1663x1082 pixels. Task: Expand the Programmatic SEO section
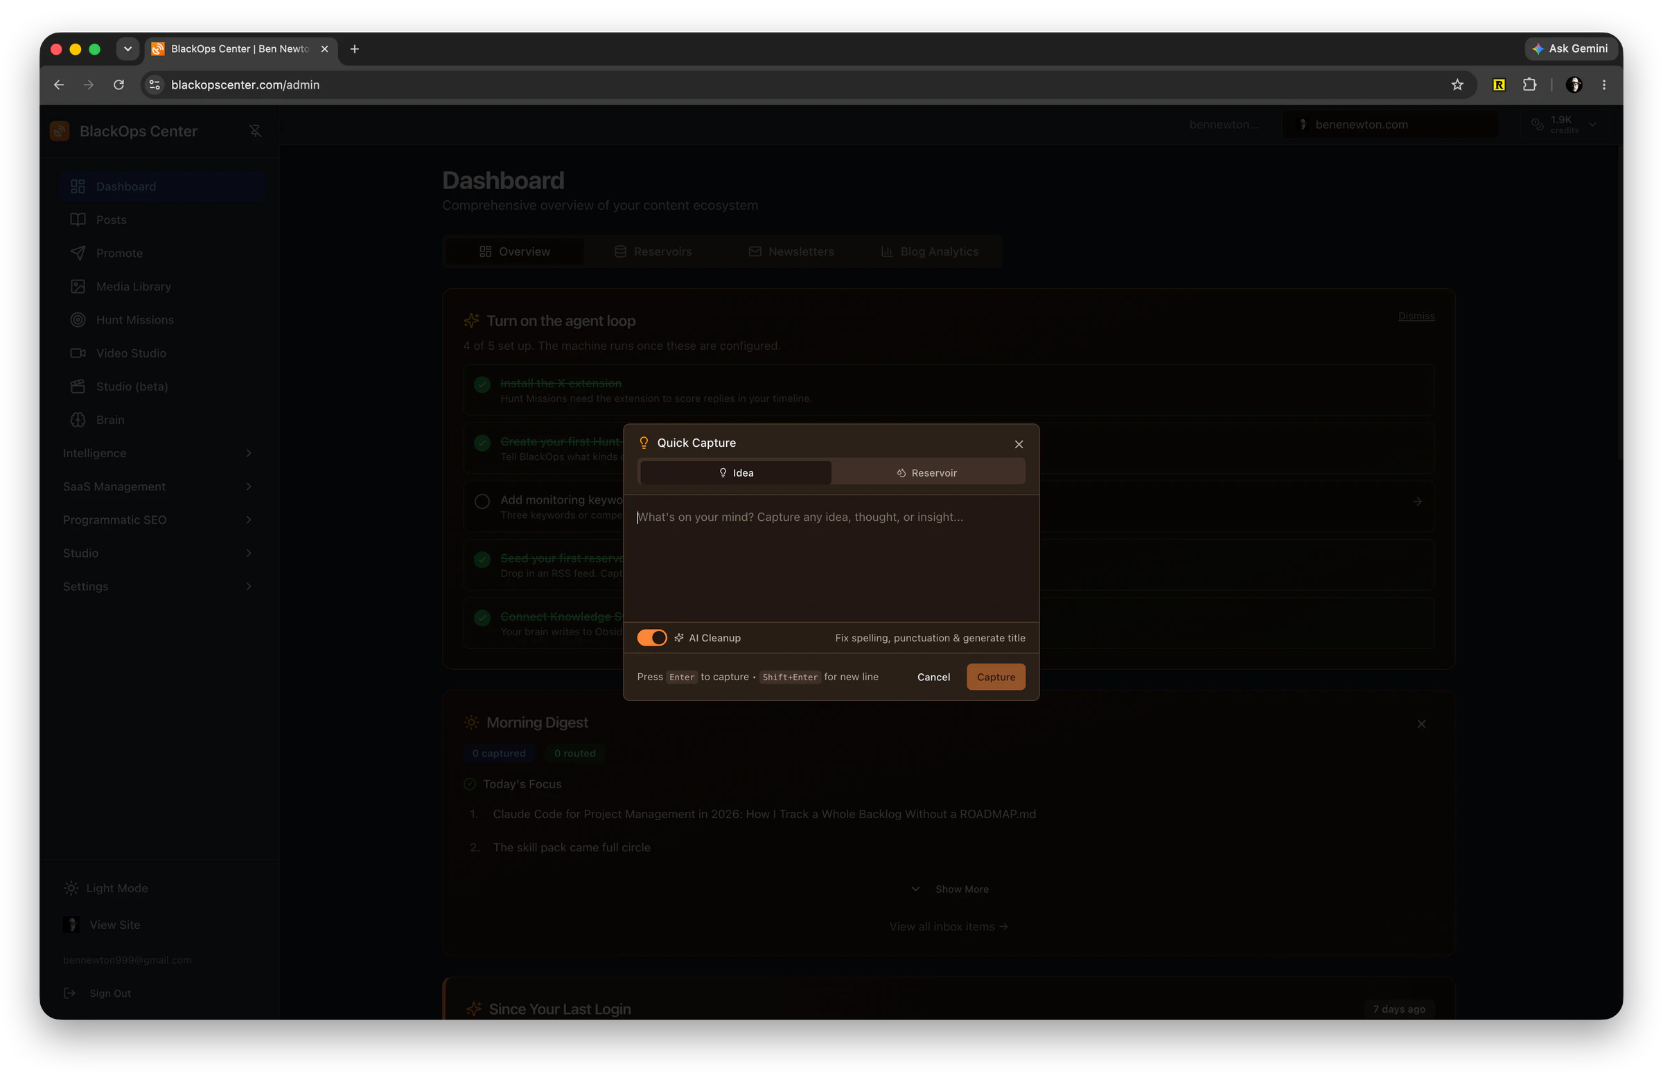click(157, 520)
